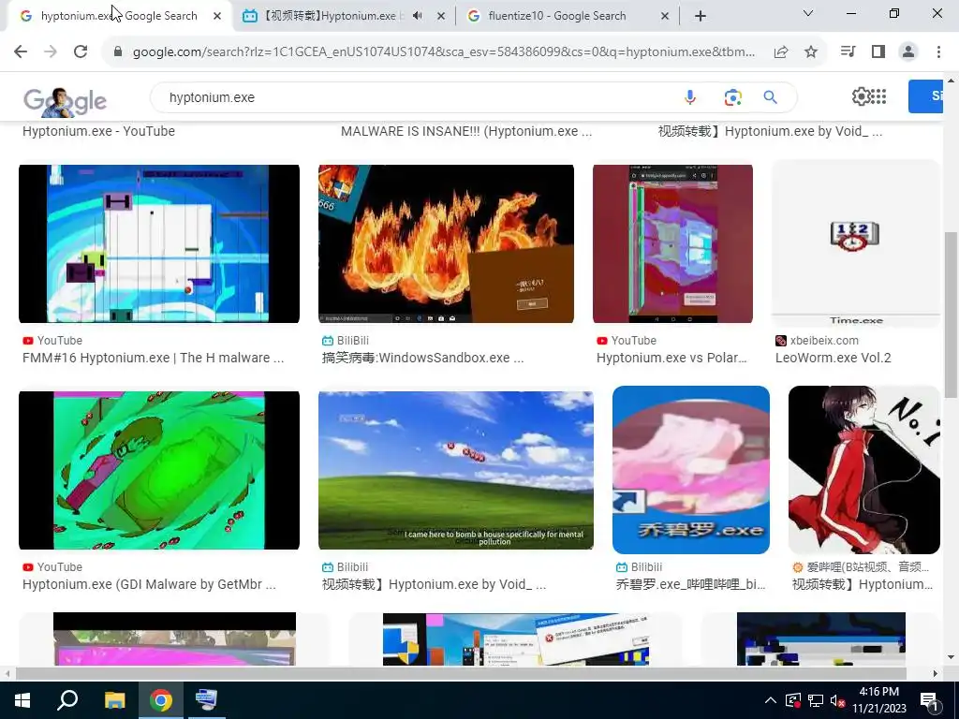The image size is (959, 719).
Task: Submit search with magnifier icon
Action: point(771,97)
